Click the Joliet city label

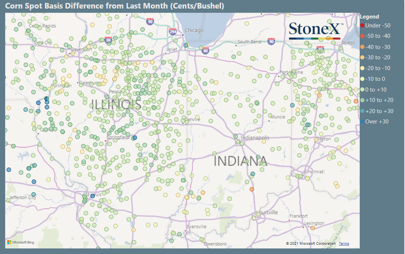(172, 49)
